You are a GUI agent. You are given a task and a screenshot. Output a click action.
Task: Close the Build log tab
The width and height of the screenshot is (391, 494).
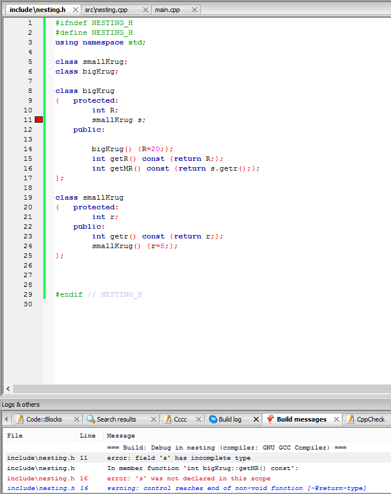[256, 419]
